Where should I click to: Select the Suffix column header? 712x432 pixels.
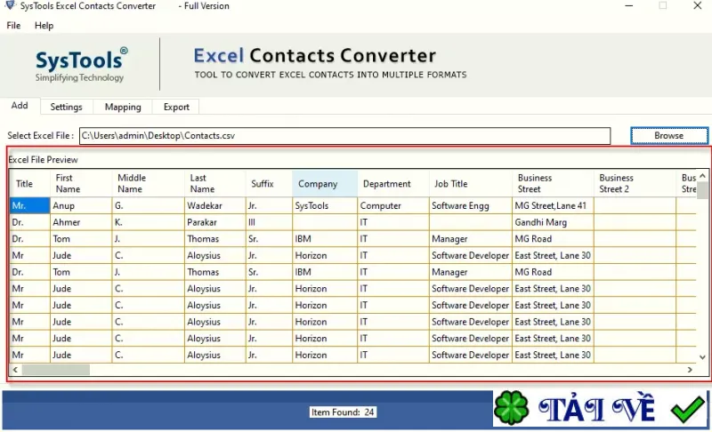coord(269,184)
